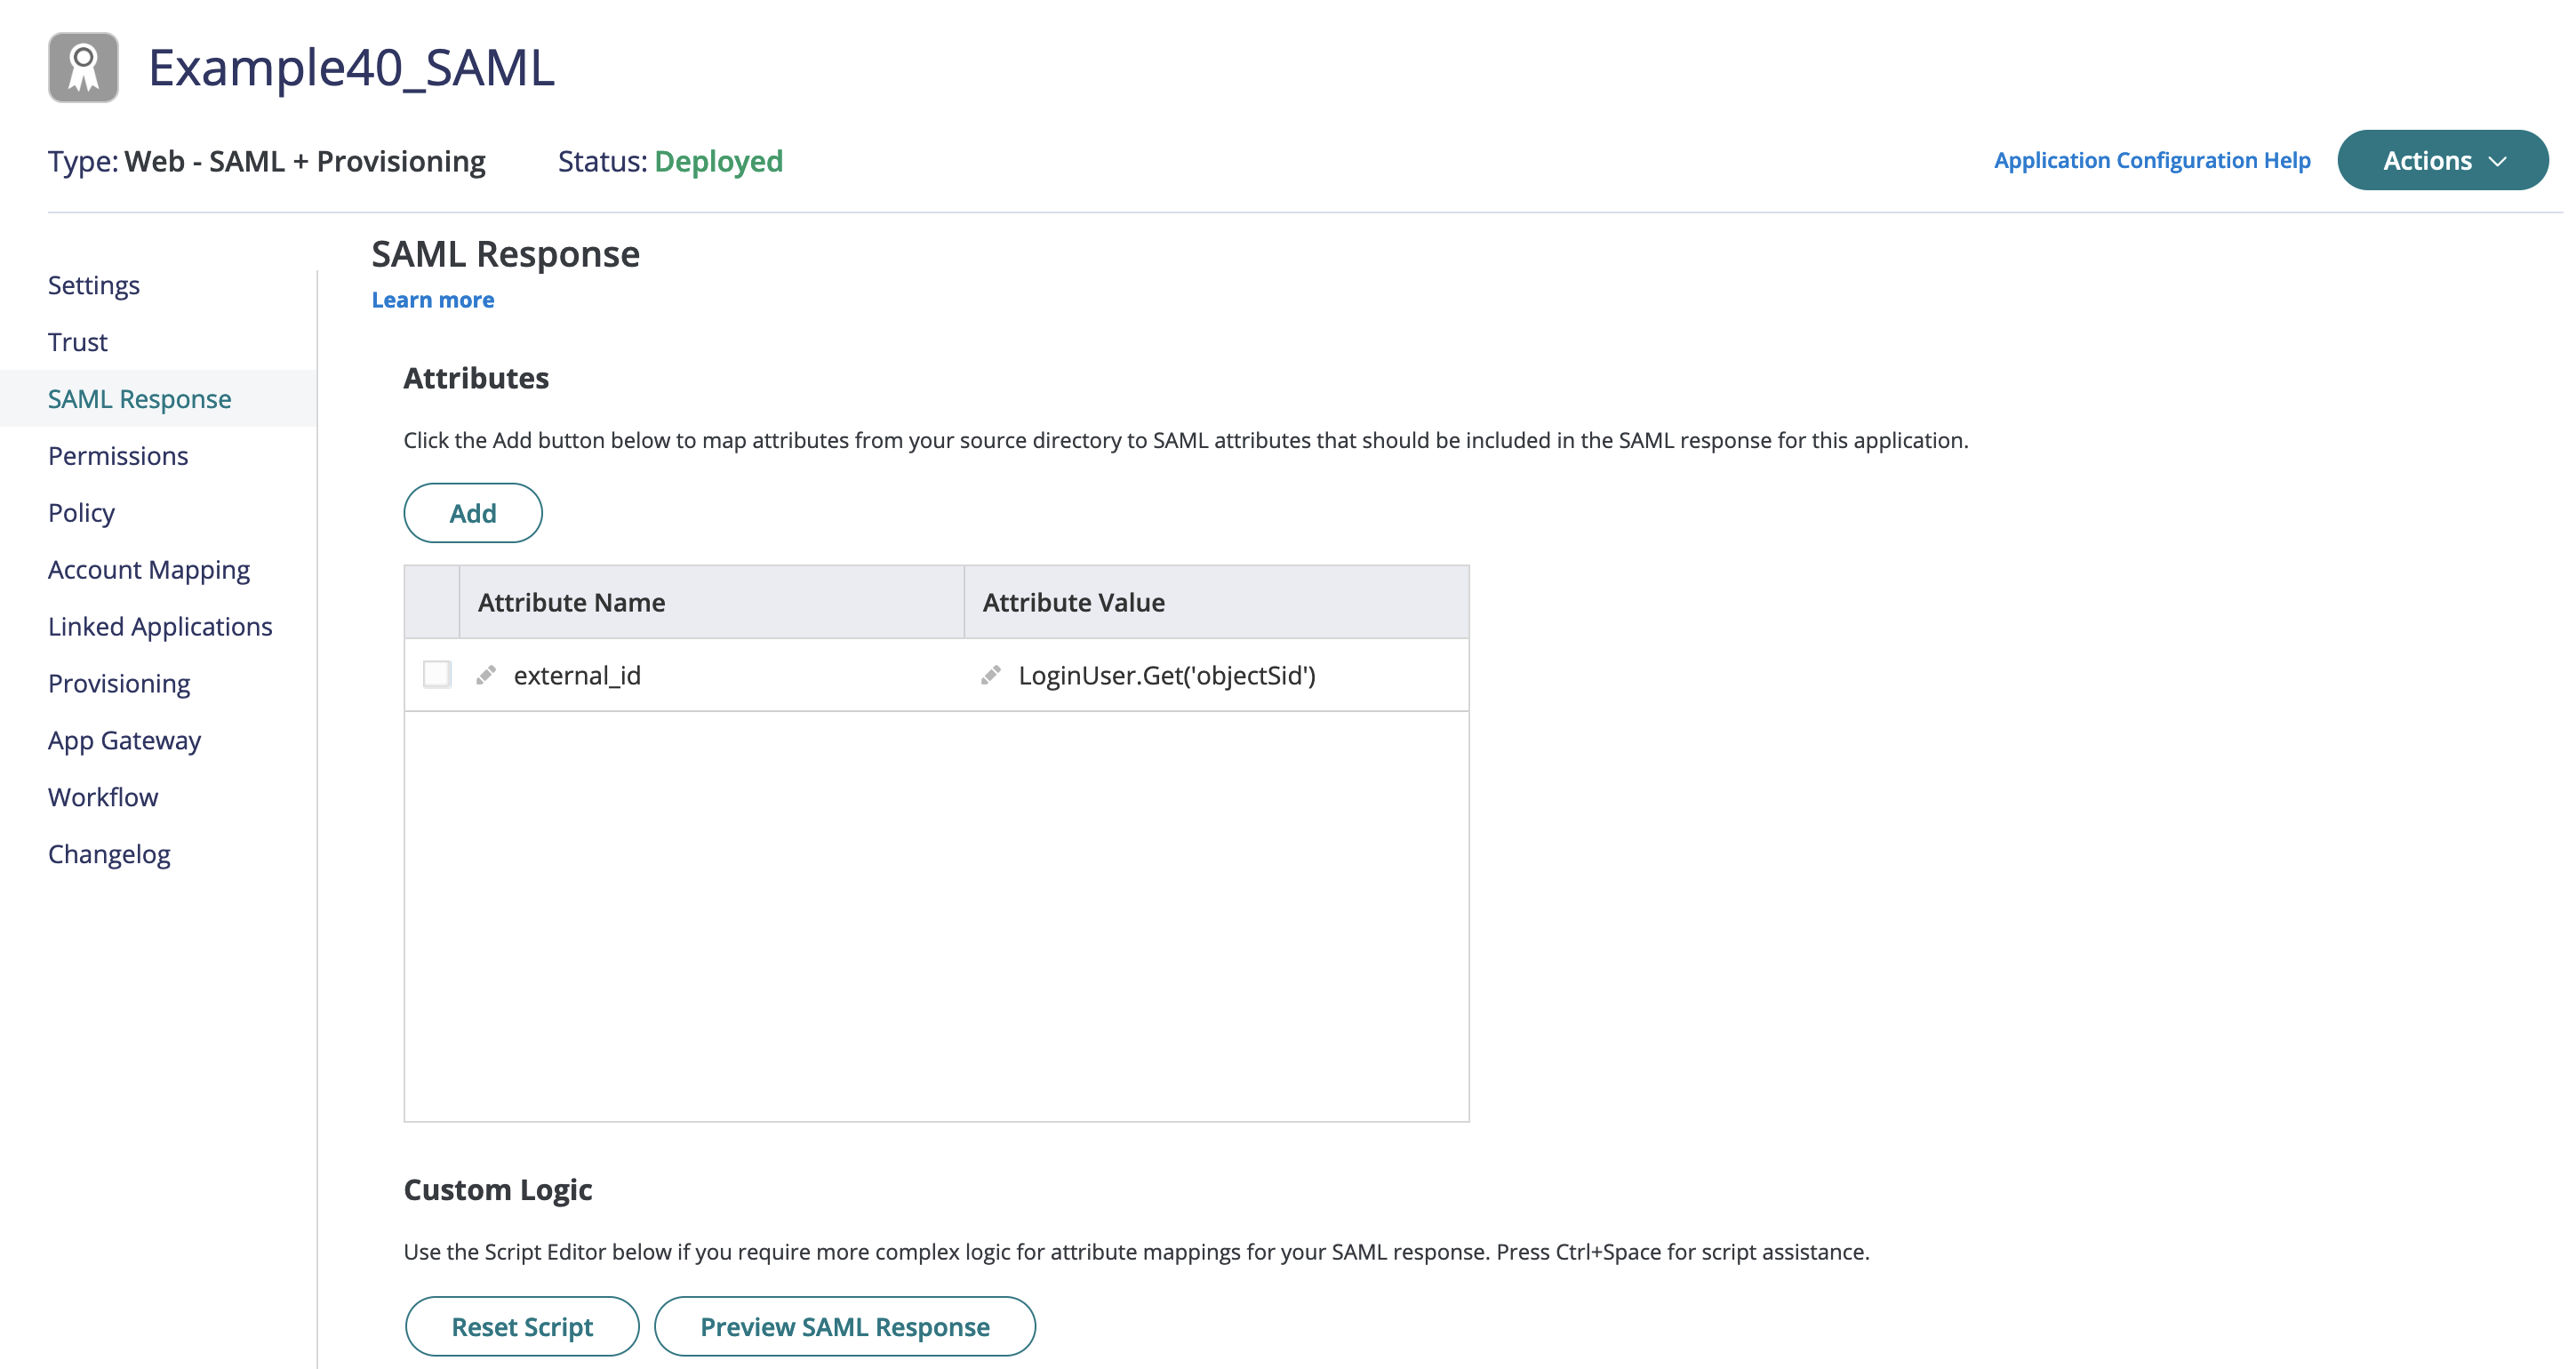Open the Settings section
This screenshot has height=1369, width=2576.
point(94,285)
